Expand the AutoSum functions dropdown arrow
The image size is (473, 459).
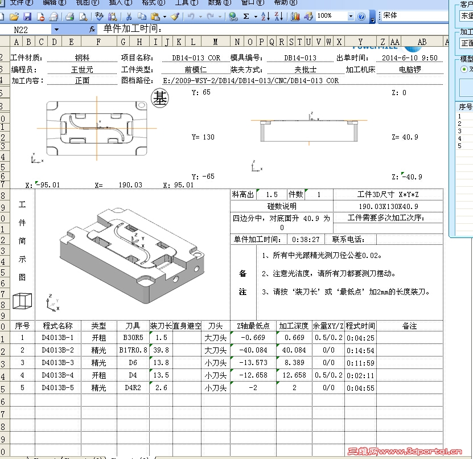pos(256,17)
